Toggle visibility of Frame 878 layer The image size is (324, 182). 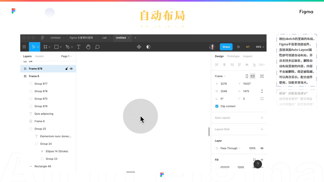[71, 69]
